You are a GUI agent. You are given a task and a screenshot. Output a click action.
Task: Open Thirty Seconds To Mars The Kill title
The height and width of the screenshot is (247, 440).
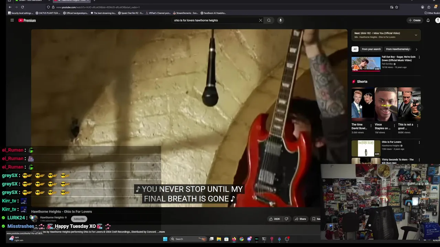(x=397, y=161)
